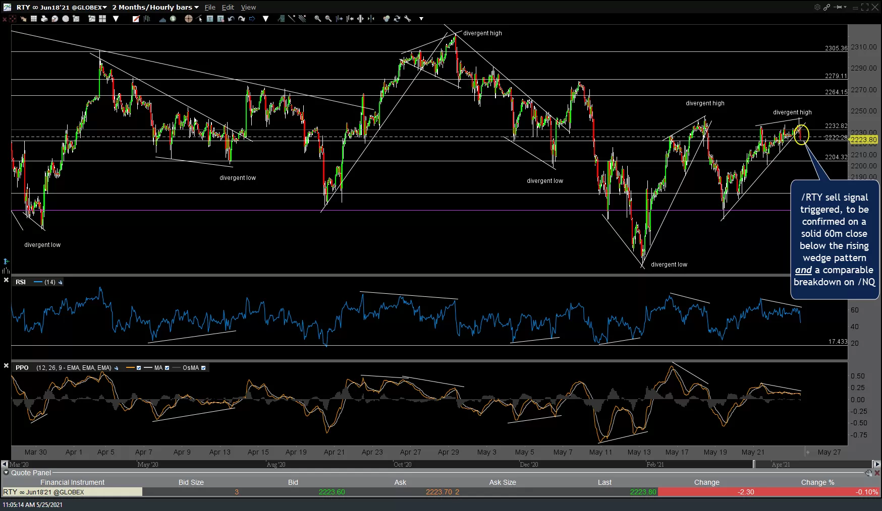This screenshot has height=511, width=882.
Task: Click the blue RSI line color swatch
Action: click(38, 282)
